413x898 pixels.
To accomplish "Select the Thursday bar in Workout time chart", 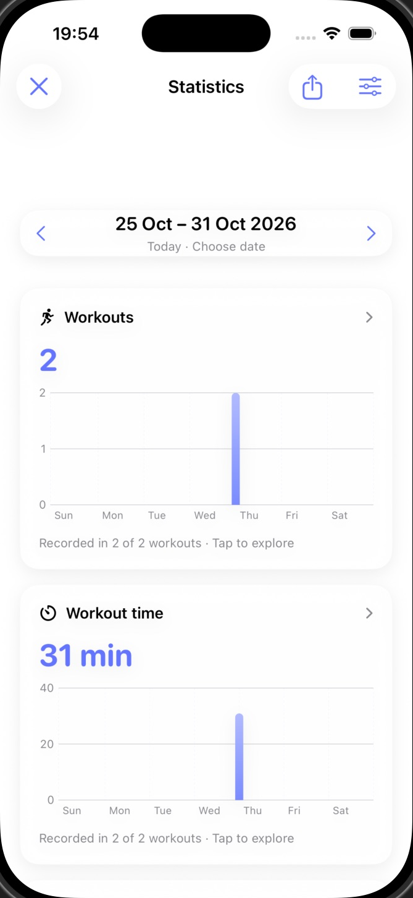I will [x=239, y=756].
